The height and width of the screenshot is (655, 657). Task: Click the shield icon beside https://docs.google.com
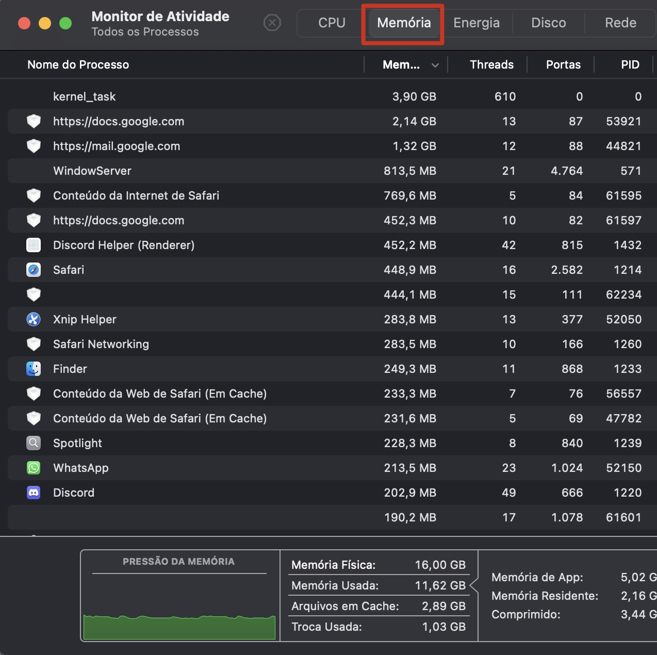coord(34,121)
